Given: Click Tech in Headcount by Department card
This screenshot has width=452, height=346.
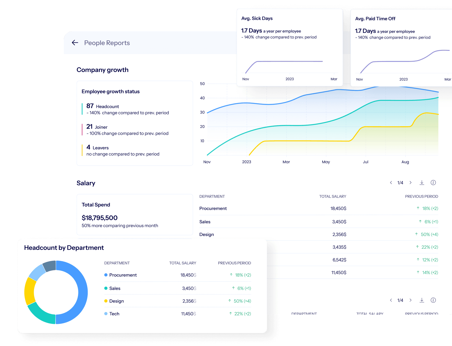Looking at the screenshot, I should pyautogui.click(x=114, y=314).
